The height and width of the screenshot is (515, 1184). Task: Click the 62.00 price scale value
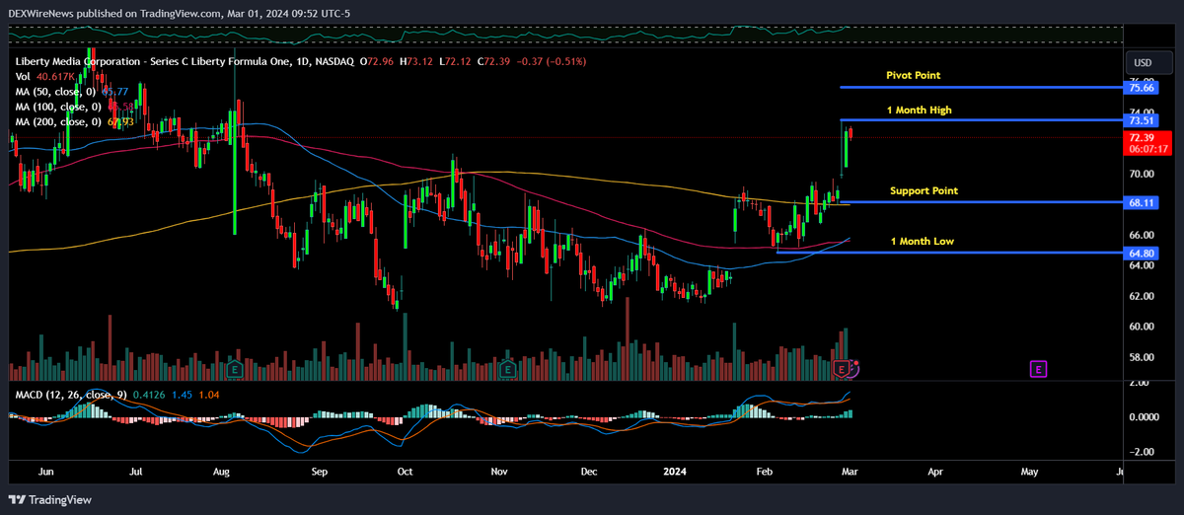[x=1143, y=296]
